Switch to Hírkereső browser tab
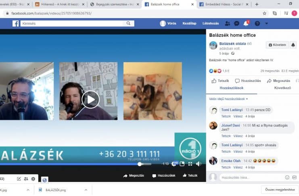299x196 pixels. click(x=60, y=4)
